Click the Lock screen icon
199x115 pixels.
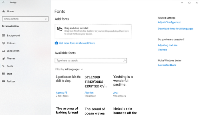[3, 51]
